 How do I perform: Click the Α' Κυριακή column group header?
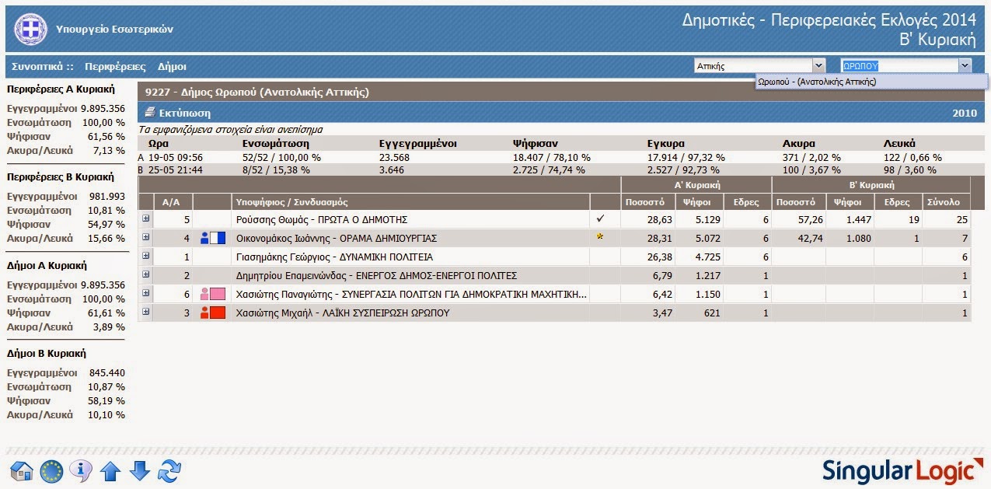coord(696,185)
